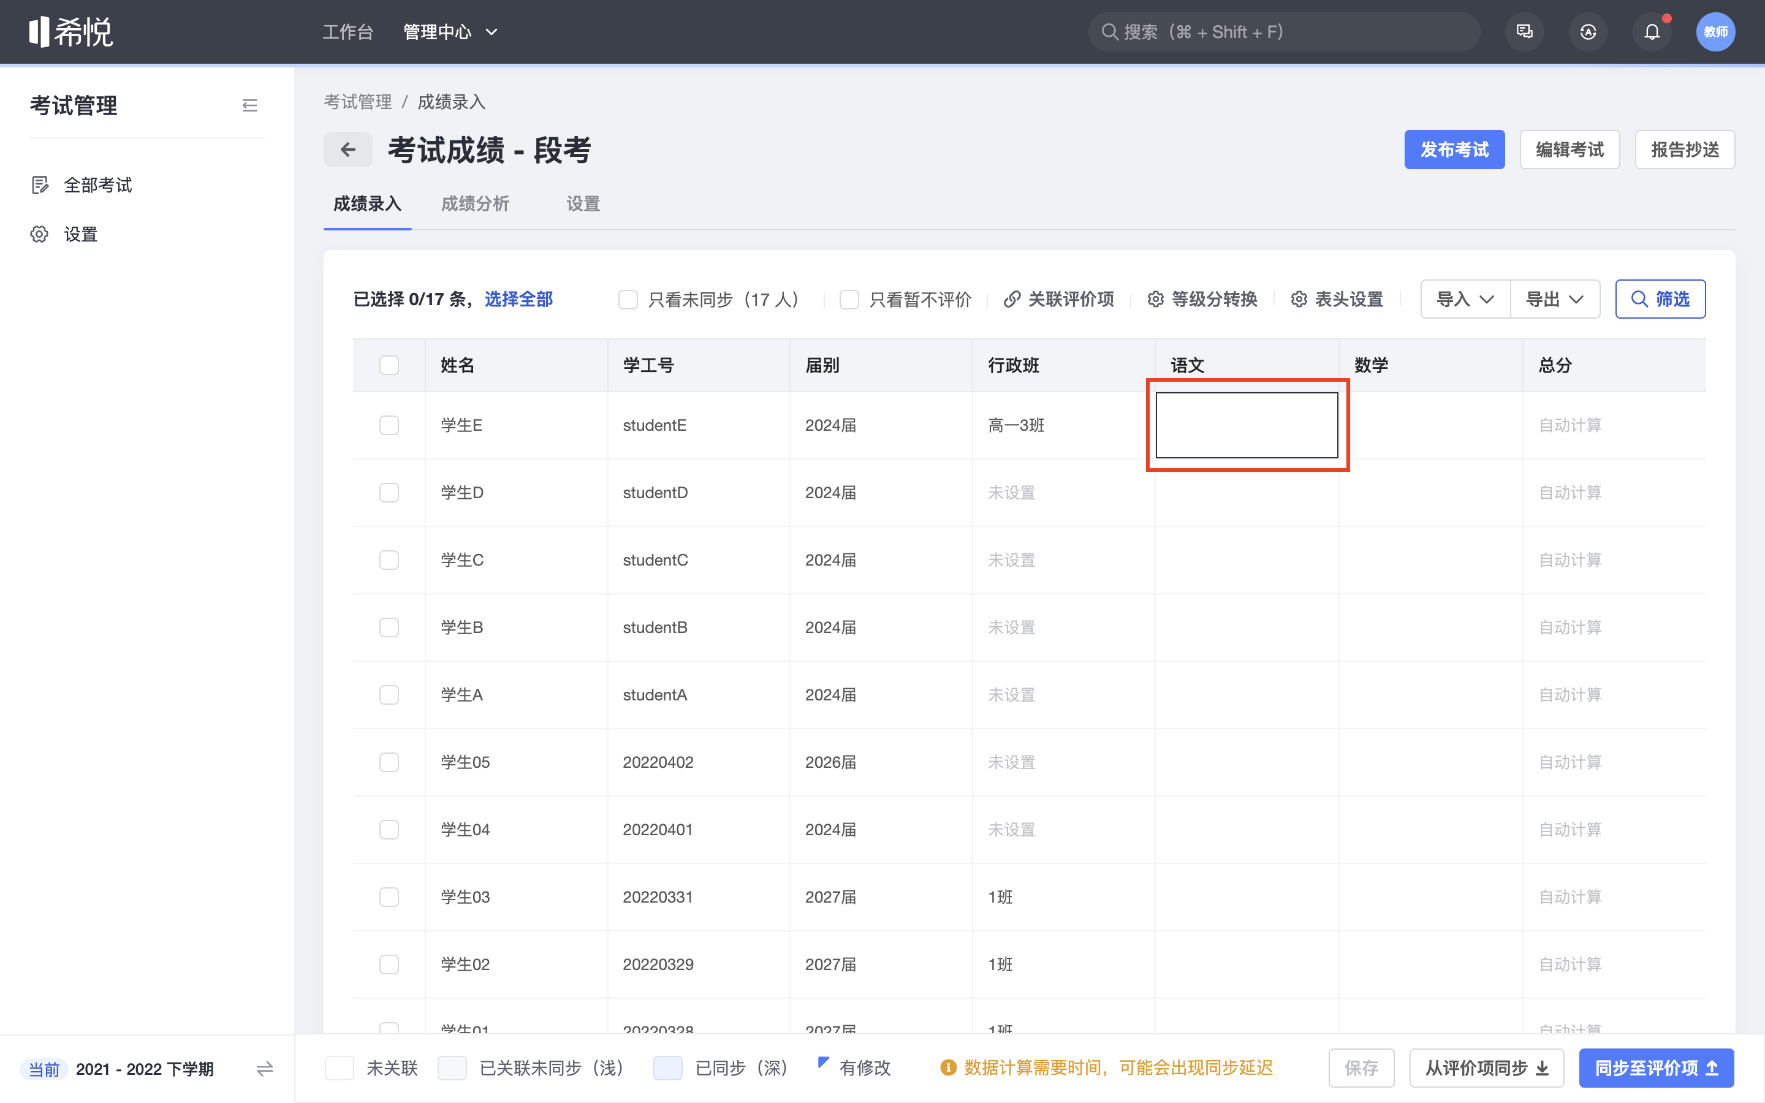Click the 设置 gear icon in sidebar
The width and height of the screenshot is (1765, 1103).
pyautogui.click(x=39, y=234)
